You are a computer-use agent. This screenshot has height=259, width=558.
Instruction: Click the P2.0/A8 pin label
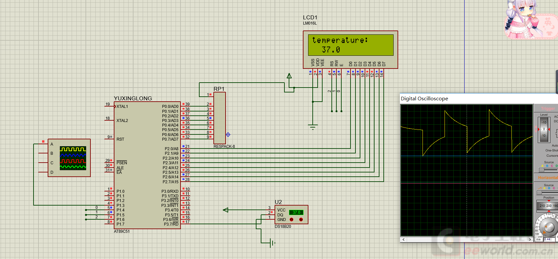(x=172, y=149)
